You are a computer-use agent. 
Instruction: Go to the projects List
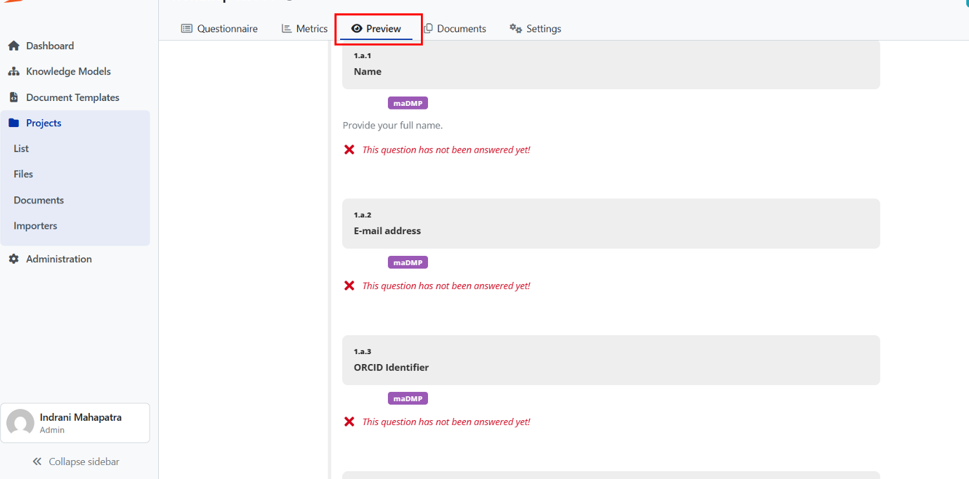click(21, 149)
